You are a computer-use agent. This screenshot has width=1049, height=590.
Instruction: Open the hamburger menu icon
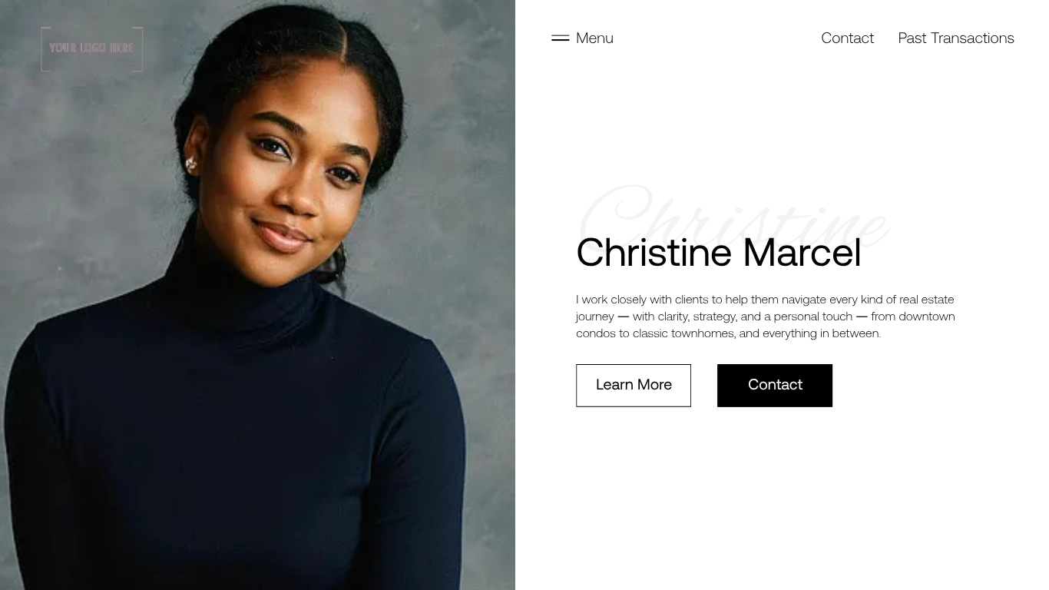tap(560, 38)
